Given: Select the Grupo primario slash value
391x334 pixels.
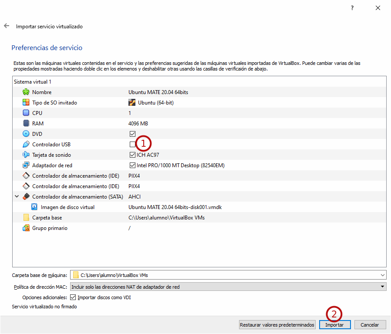Looking at the screenshot, I should point(129,228).
